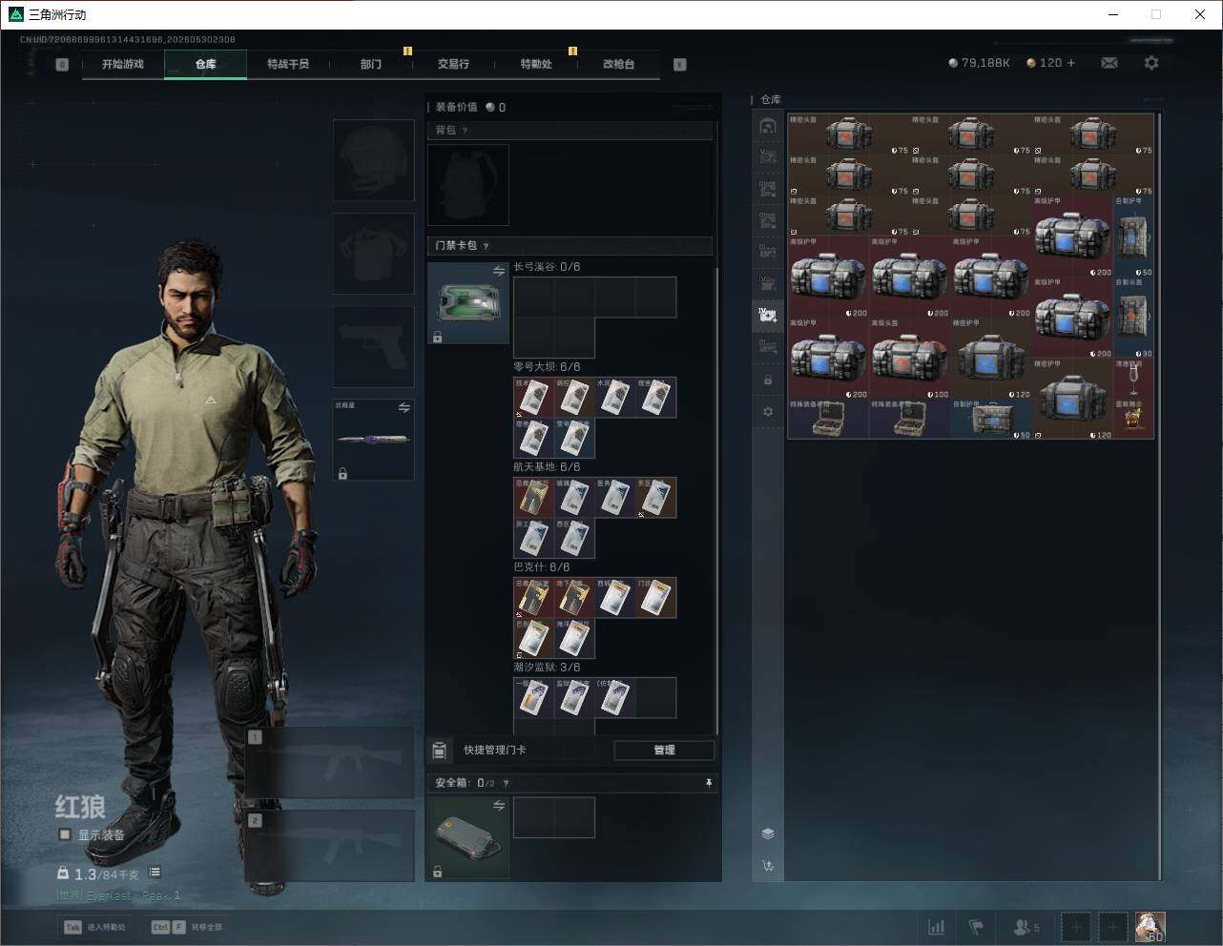Click the Ctrl F 转移全部 button
This screenshot has height=946, width=1223.
coord(187,927)
